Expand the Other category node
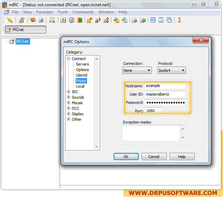The height and width of the screenshot is (197, 223). pos(69,119)
